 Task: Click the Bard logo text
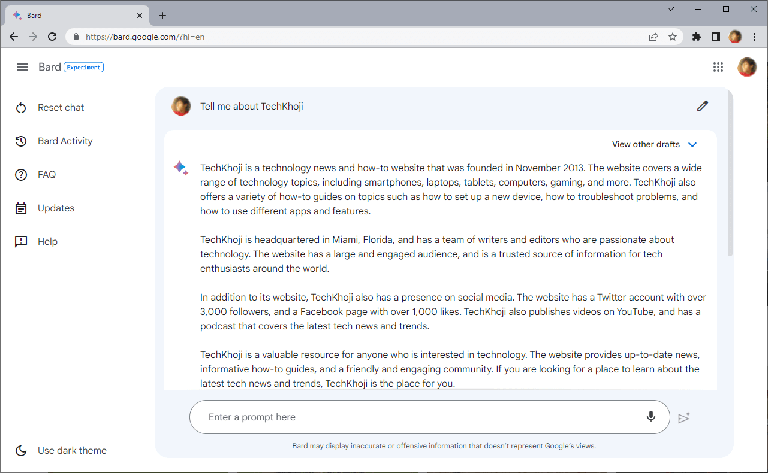(50, 67)
